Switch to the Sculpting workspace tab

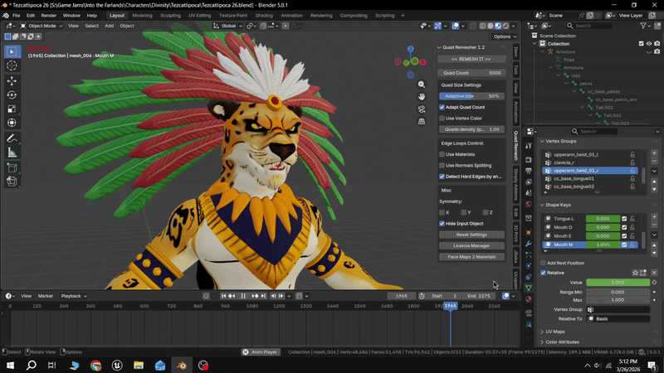click(170, 15)
